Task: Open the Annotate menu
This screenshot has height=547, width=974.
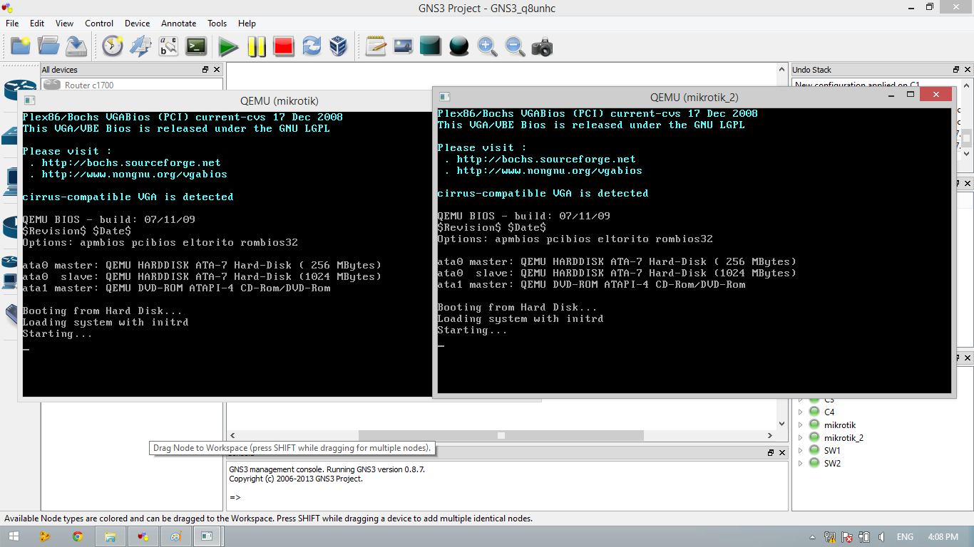Action: [x=178, y=24]
